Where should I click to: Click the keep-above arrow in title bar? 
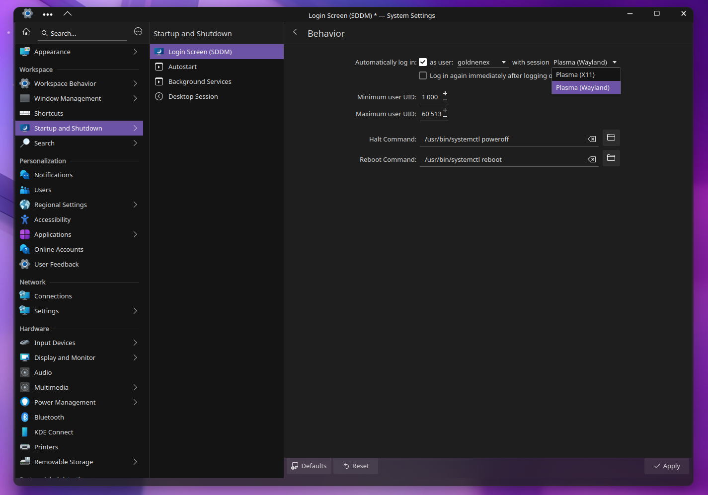68,14
